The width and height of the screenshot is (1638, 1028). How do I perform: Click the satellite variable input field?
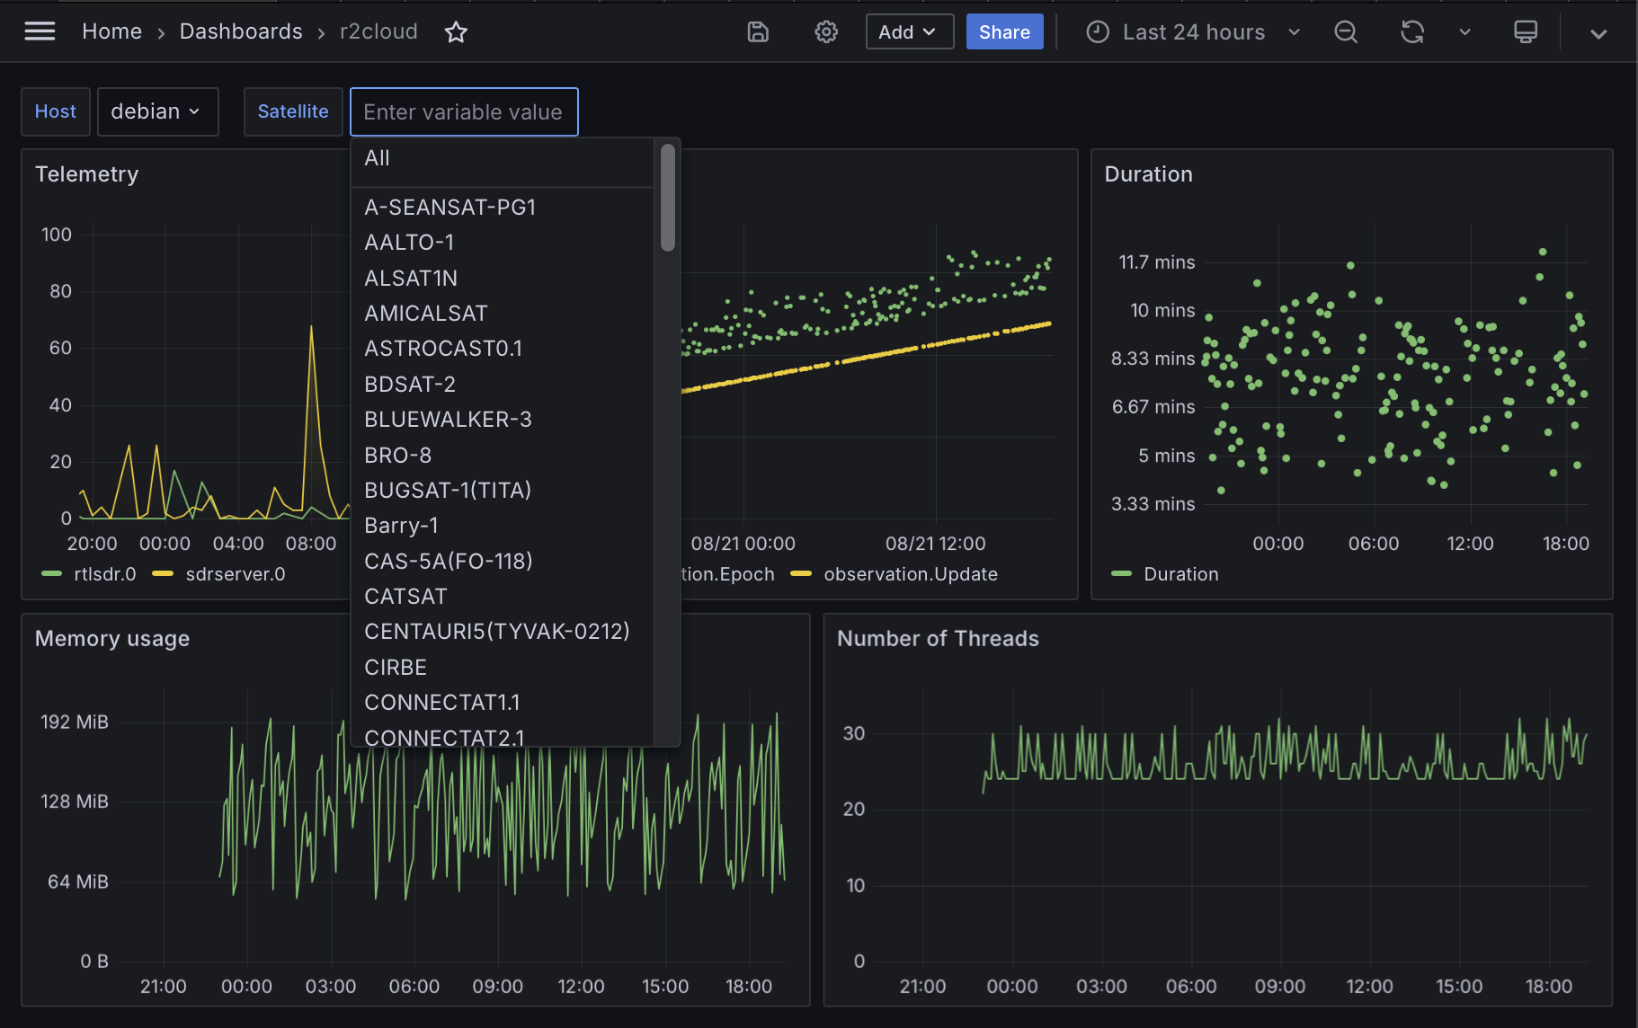(463, 112)
